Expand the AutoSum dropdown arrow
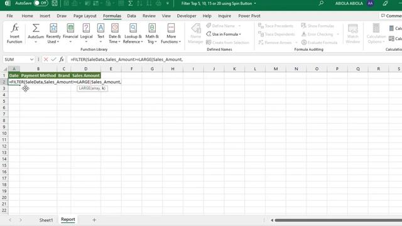 36,42
